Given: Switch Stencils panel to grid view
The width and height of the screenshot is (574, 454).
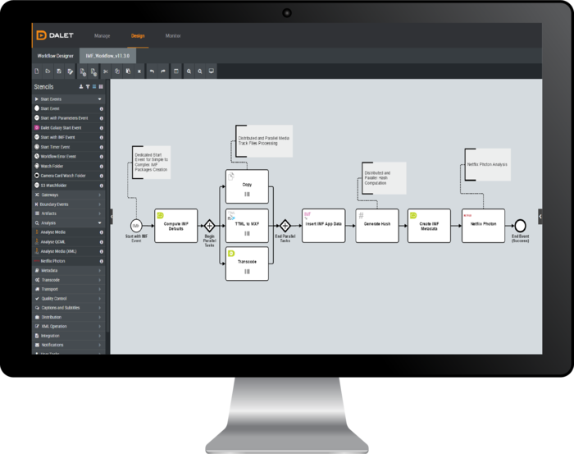Looking at the screenshot, I should [101, 86].
